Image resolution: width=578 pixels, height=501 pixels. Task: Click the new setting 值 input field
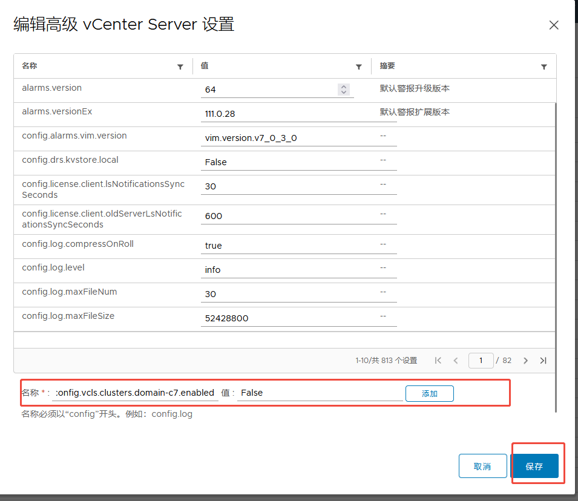click(320, 393)
